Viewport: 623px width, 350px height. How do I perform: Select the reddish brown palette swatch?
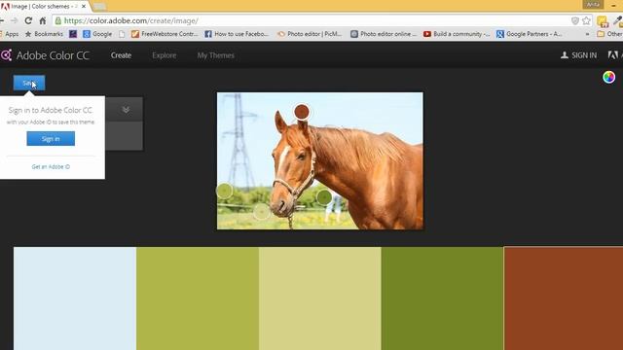pyautogui.click(x=564, y=298)
